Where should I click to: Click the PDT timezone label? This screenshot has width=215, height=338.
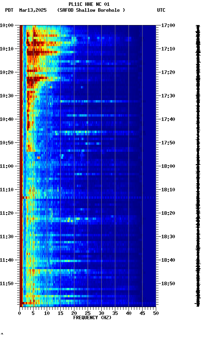[9, 10]
